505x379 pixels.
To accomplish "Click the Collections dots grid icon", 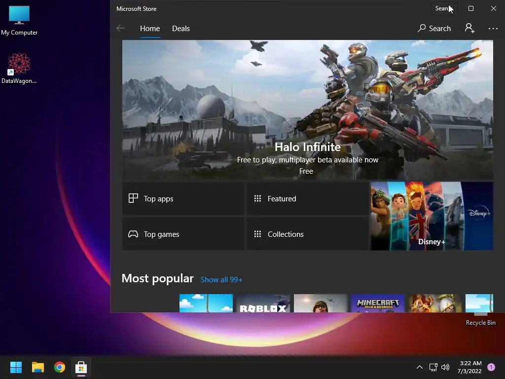I will [257, 234].
